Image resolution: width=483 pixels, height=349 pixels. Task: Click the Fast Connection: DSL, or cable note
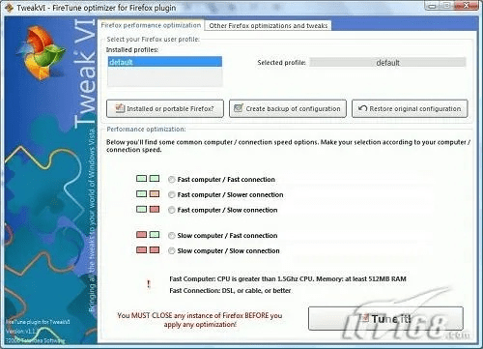230,291
